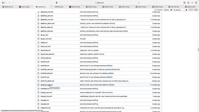This screenshot has height=112, width=199.
Task: Open pull request #7094 link
Action: coord(125,31)
